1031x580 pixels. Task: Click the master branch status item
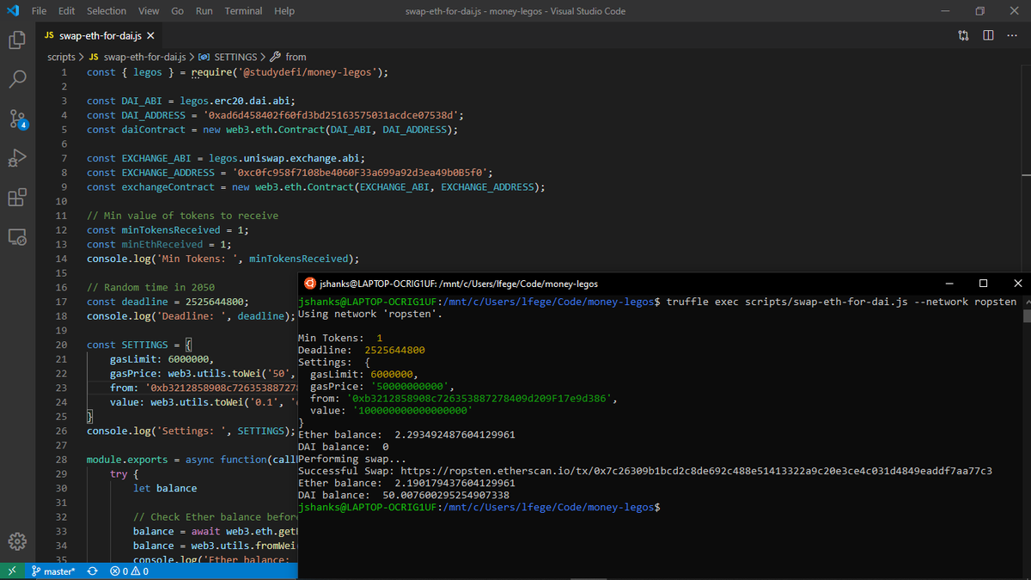click(53, 571)
